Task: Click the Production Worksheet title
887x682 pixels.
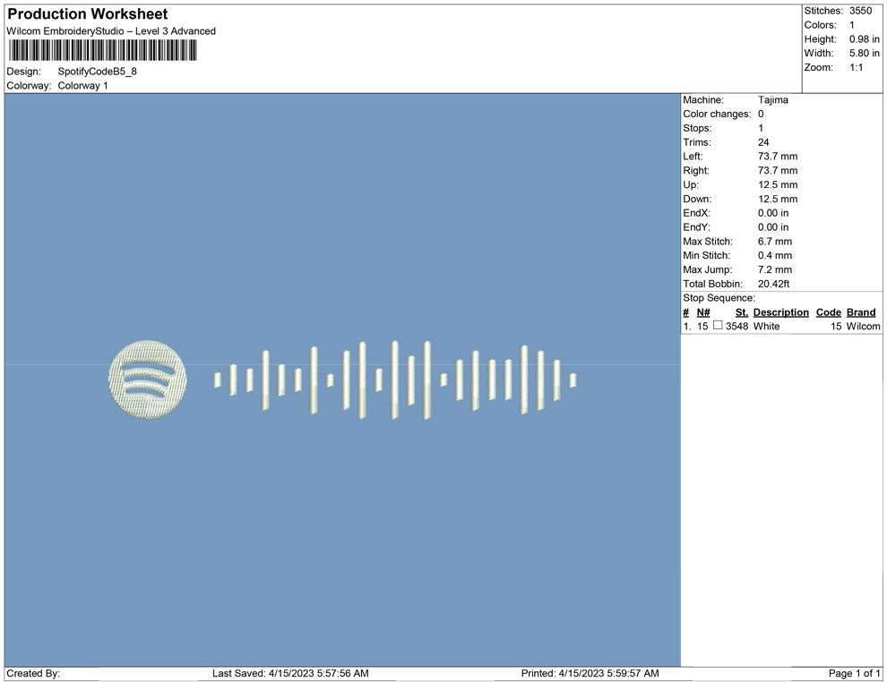Action: coord(88,14)
